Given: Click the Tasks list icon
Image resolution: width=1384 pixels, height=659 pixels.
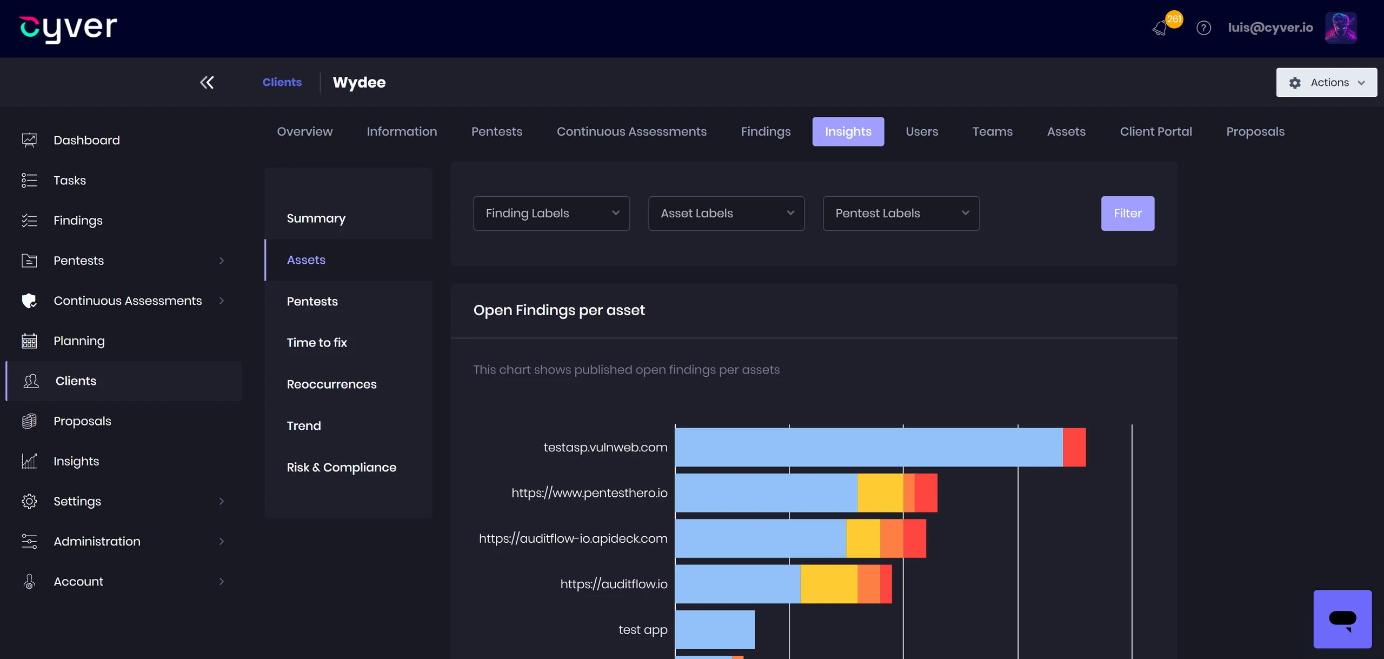Looking at the screenshot, I should (x=29, y=180).
